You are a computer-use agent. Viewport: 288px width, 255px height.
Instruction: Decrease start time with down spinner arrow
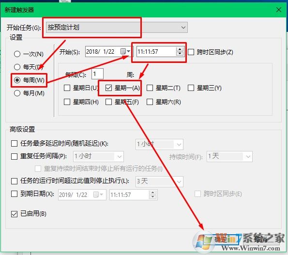click(180, 53)
